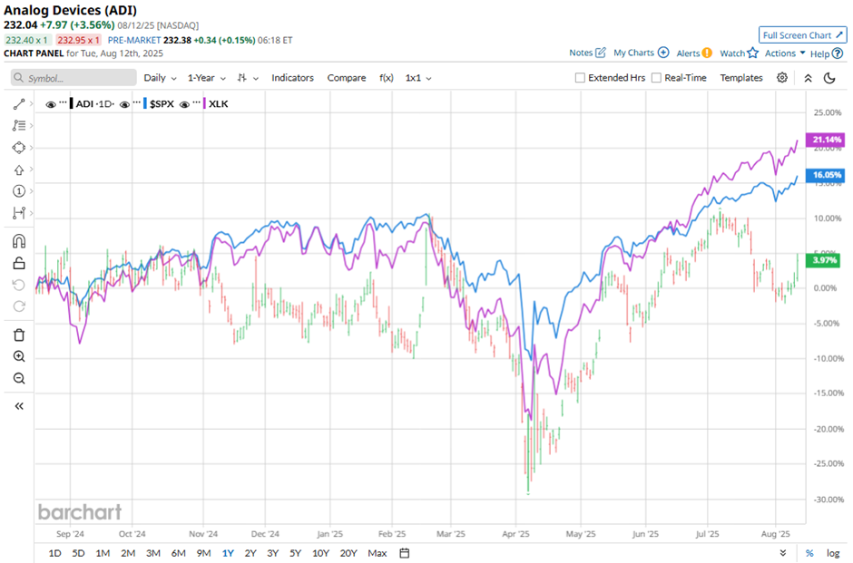Click the purple XLK color bar
The height and width of the screenshot is (563, 853).
click(204, 103)
